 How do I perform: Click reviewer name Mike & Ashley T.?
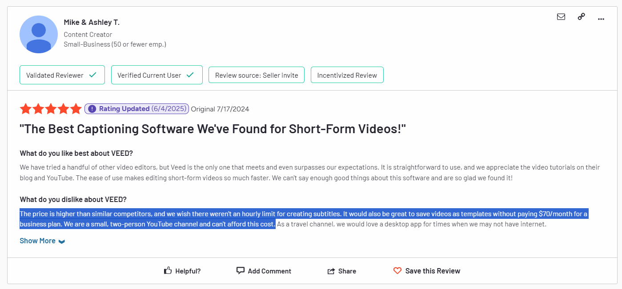tap(92, 22)
